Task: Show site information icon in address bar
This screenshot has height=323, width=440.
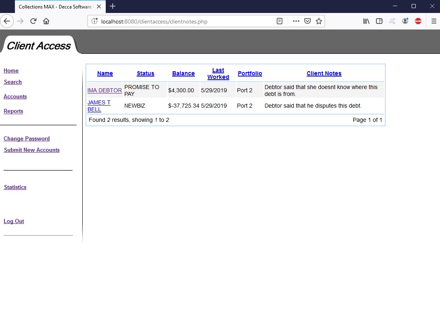Action: click(95, 21)
